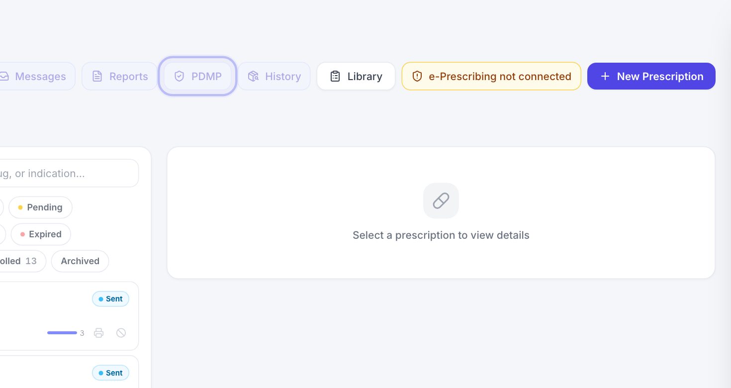The width and height of the screenshot is (731, 388).
Task: Click the pill icon in empty details panel
Action: [x=441, y=200]
